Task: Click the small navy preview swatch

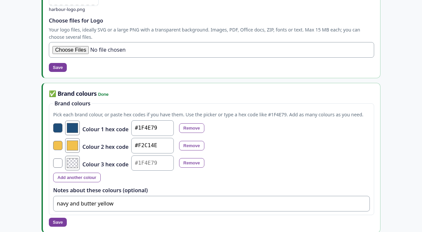Action: tap(58, 128)
